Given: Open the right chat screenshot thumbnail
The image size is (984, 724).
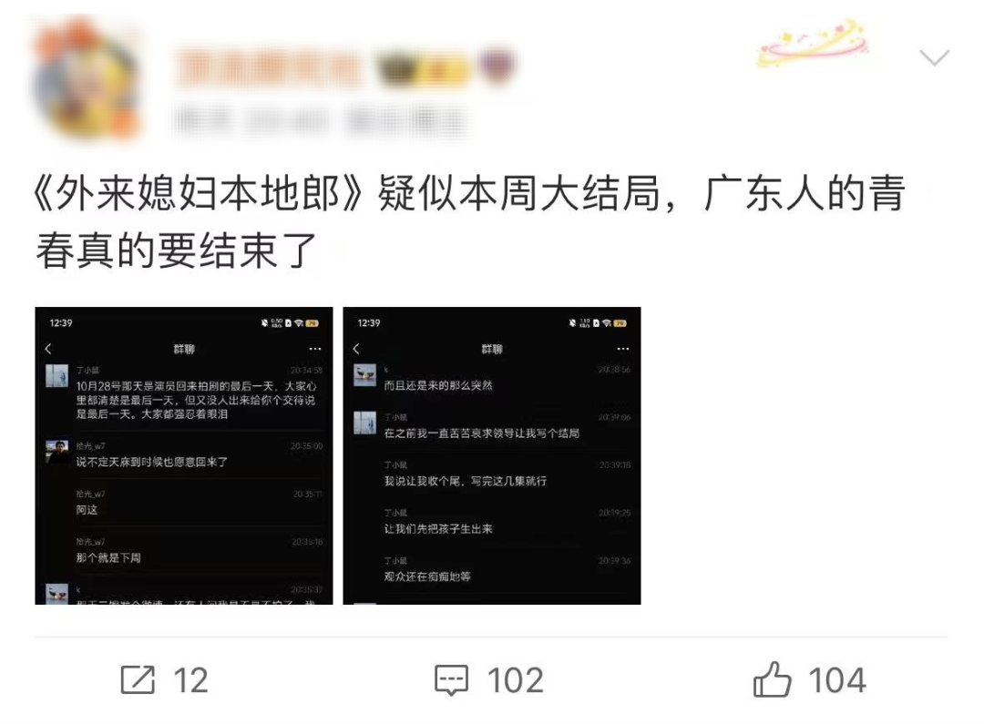Looking at the screenshot, I should click(x=491, y=455).
